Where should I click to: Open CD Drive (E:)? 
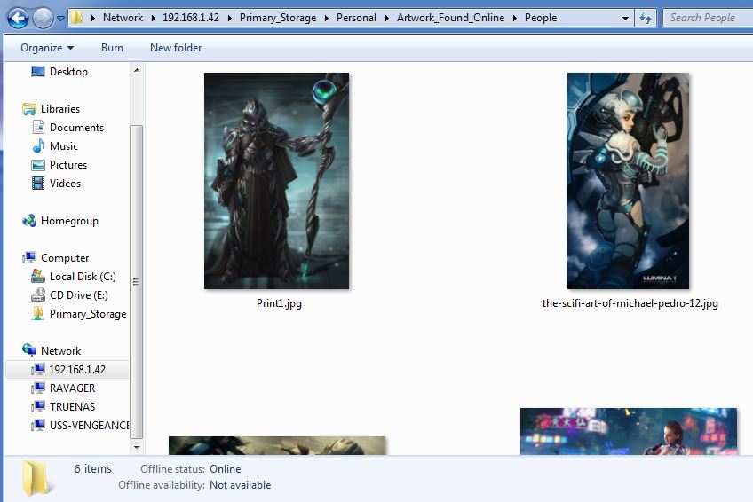pyautogui.click(x=79, y=295)
